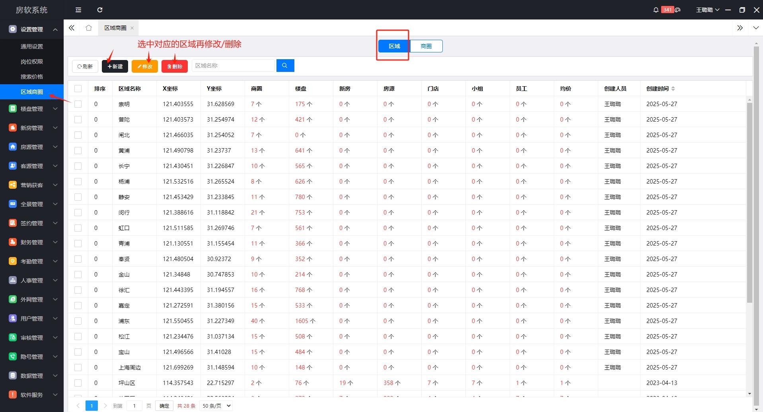Collapse the 设置管理 menu chevron
The width and height of the screenshot is (763, 412).
(x=55, y=29)
